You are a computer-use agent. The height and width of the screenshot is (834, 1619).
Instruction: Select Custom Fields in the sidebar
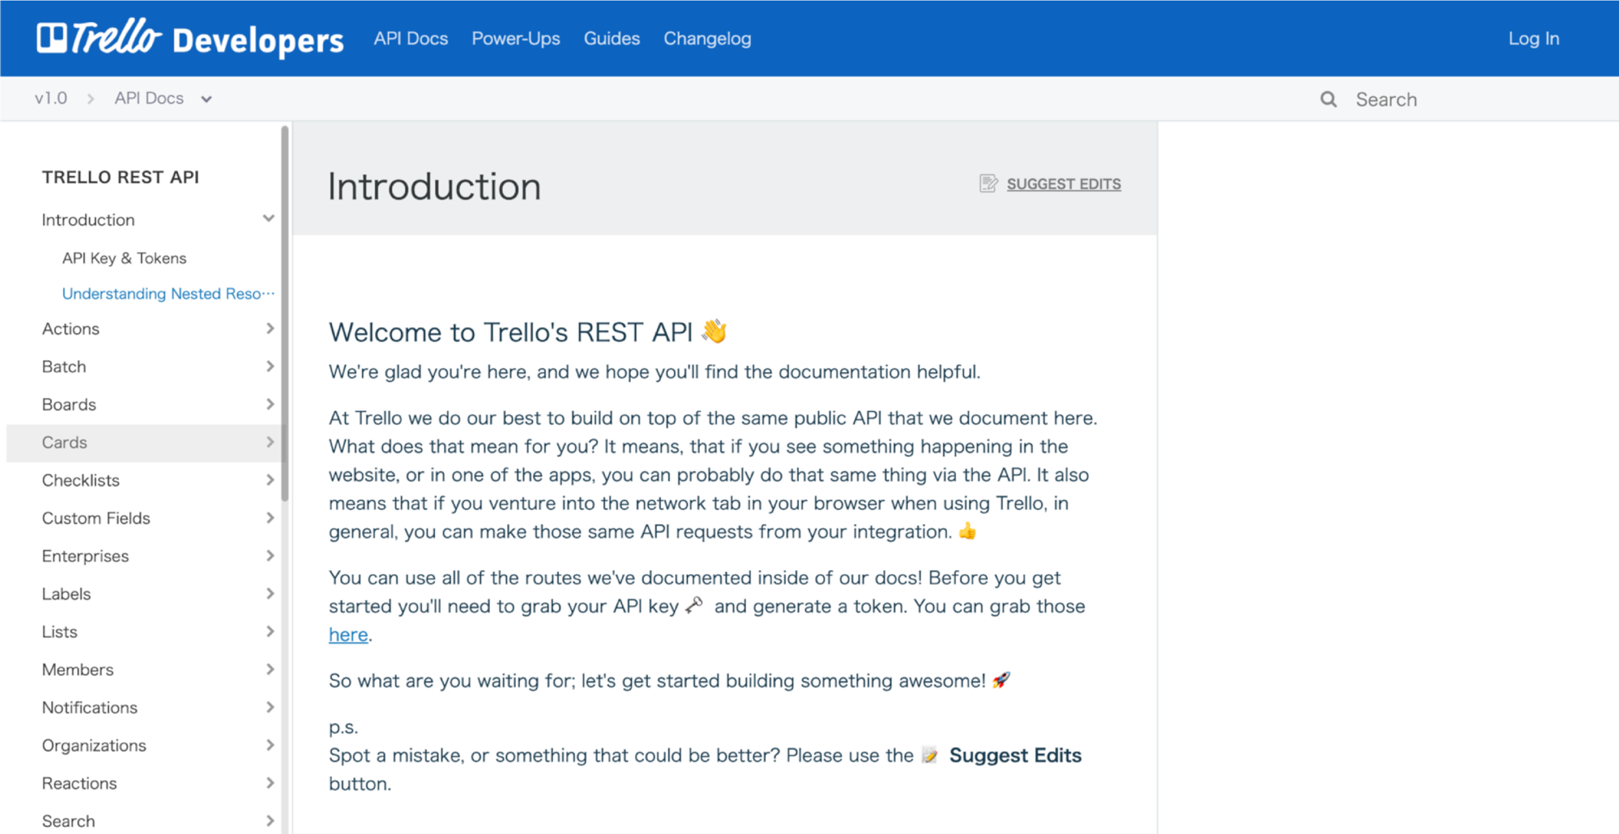coord(96,518)
